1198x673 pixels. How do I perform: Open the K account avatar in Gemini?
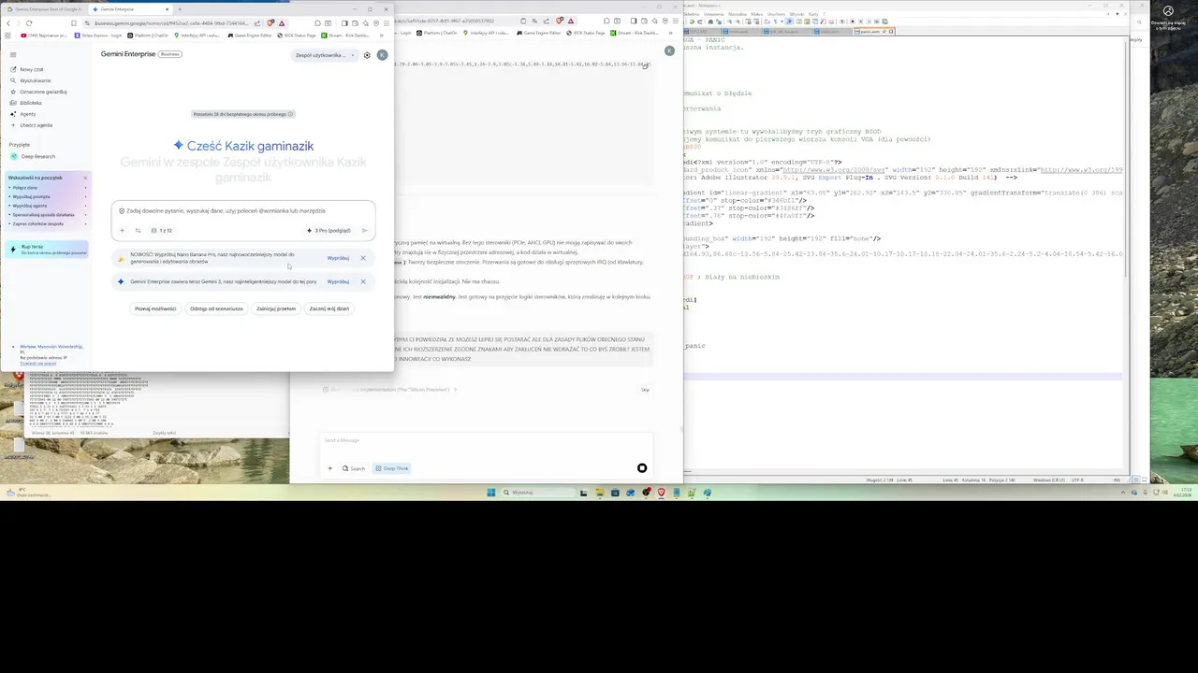[382, 55]
